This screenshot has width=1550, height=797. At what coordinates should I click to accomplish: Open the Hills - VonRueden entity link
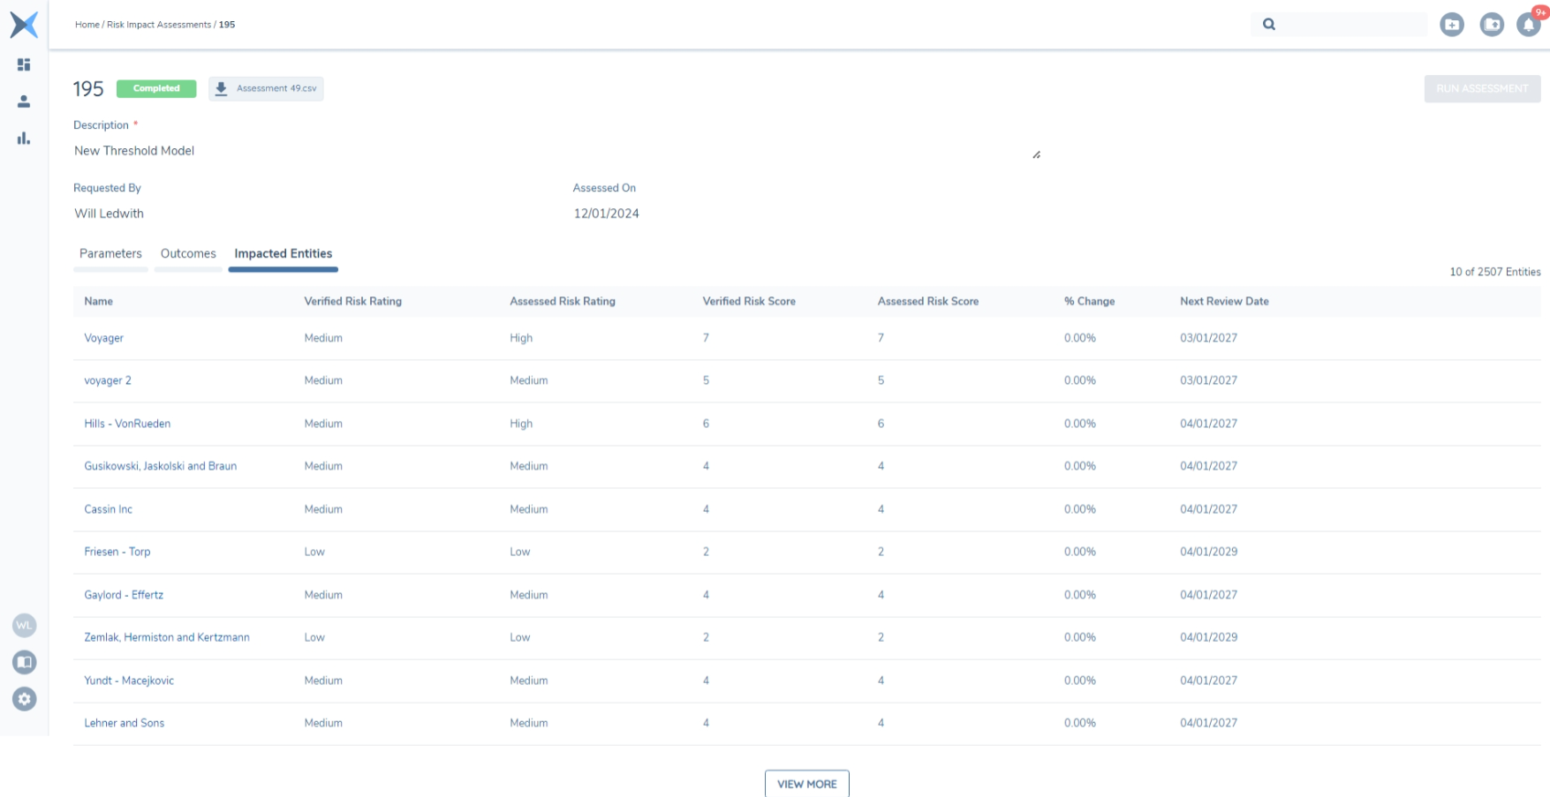coord(127,424)
